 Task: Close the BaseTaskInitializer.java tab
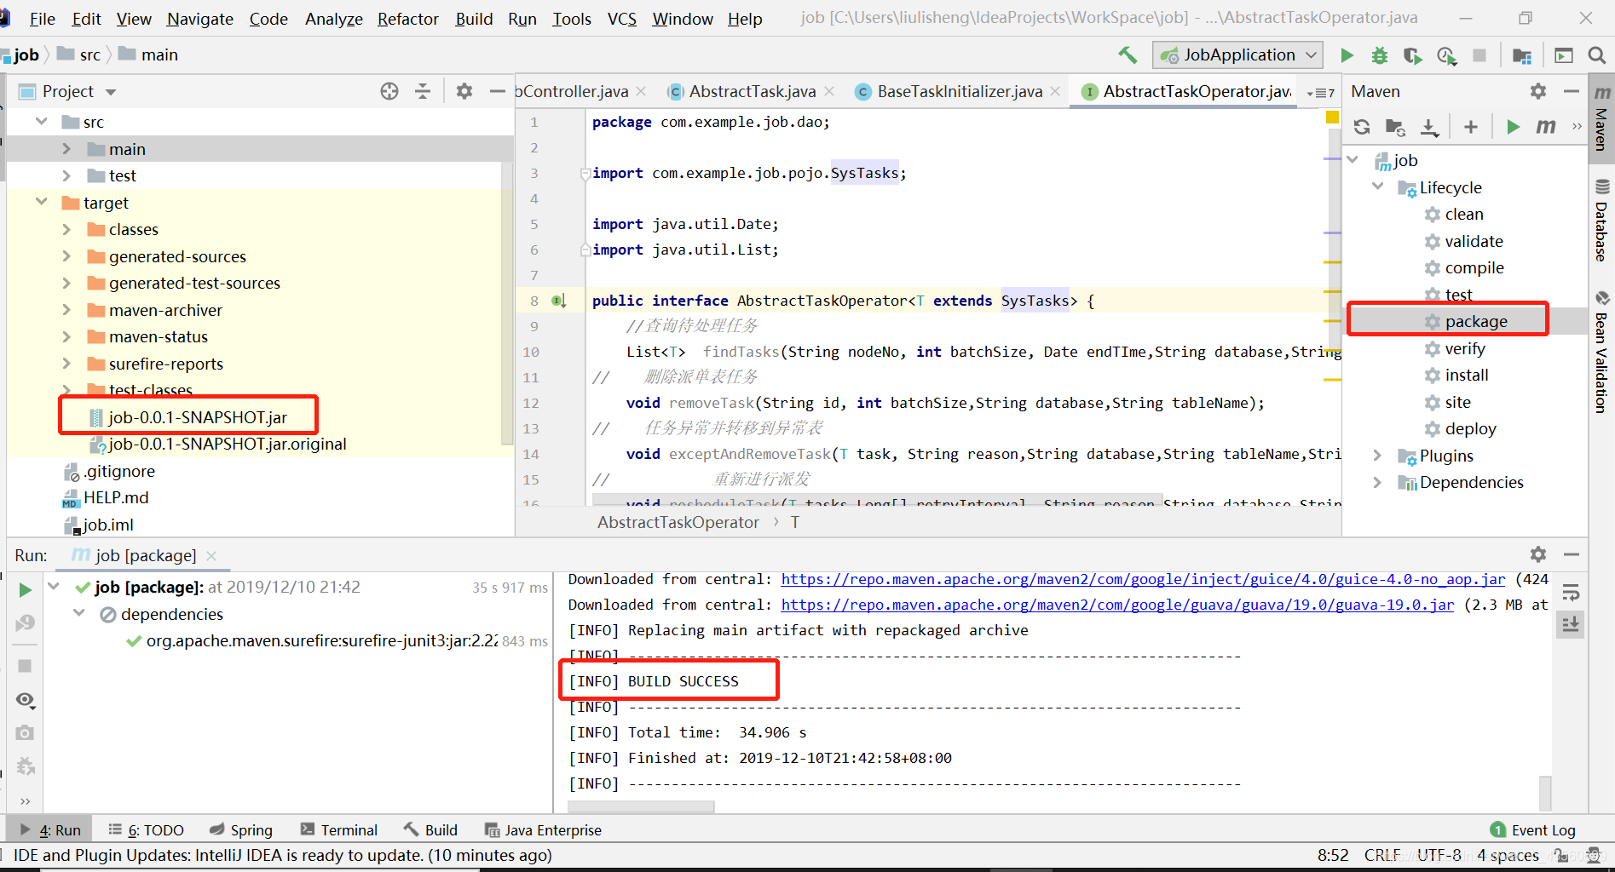click(1055, 91)
